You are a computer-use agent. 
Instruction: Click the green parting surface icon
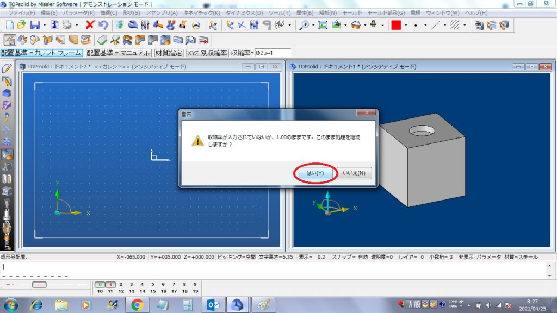pyautogui.click(x=102, y=40)
